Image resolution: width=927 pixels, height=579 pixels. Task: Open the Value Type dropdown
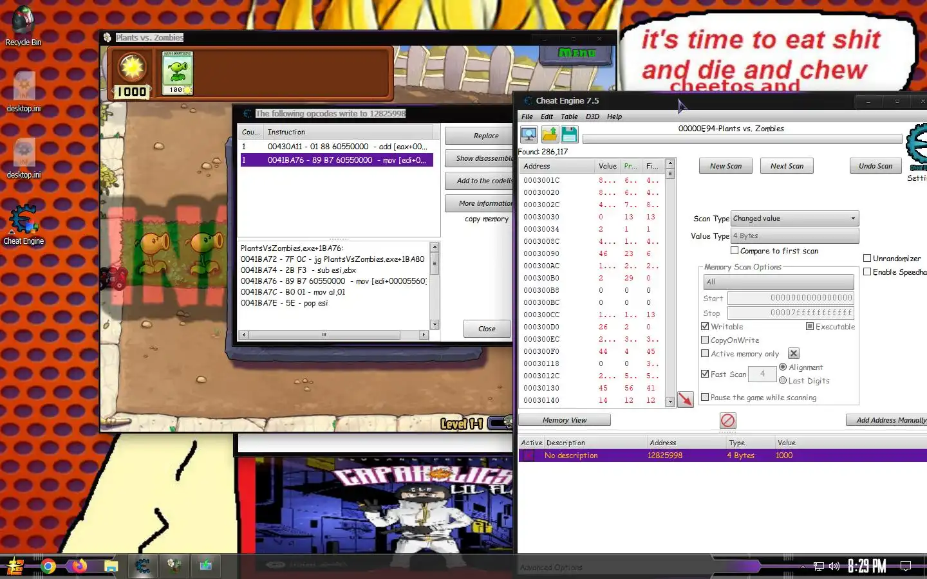click(795, 235)
